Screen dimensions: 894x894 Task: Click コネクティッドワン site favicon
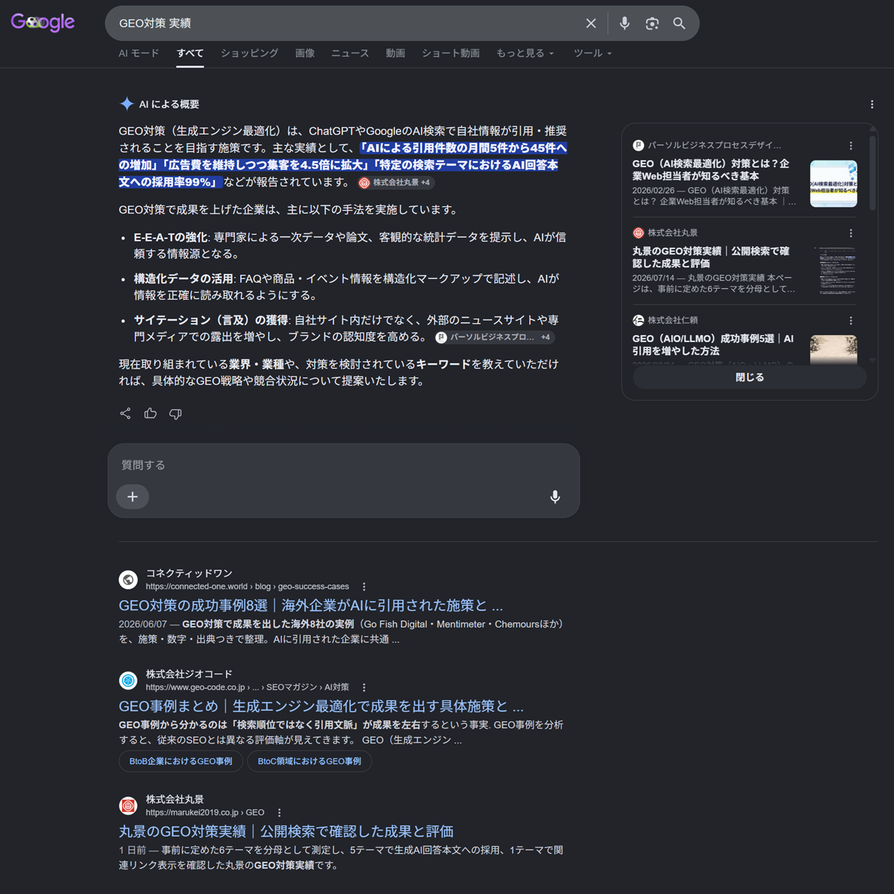click(128, 580)
